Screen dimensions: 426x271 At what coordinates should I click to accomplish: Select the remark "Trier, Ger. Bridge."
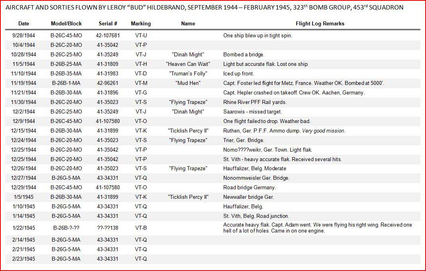(244, 140)
